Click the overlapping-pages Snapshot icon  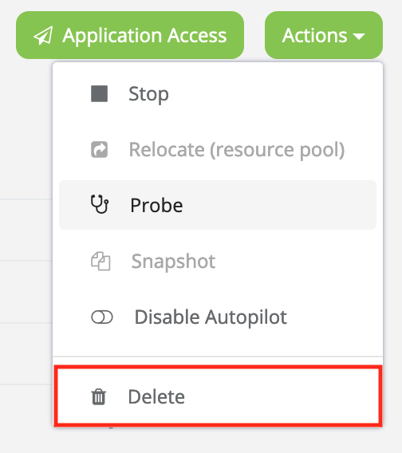pyautogui.click(x=100, y=261)
